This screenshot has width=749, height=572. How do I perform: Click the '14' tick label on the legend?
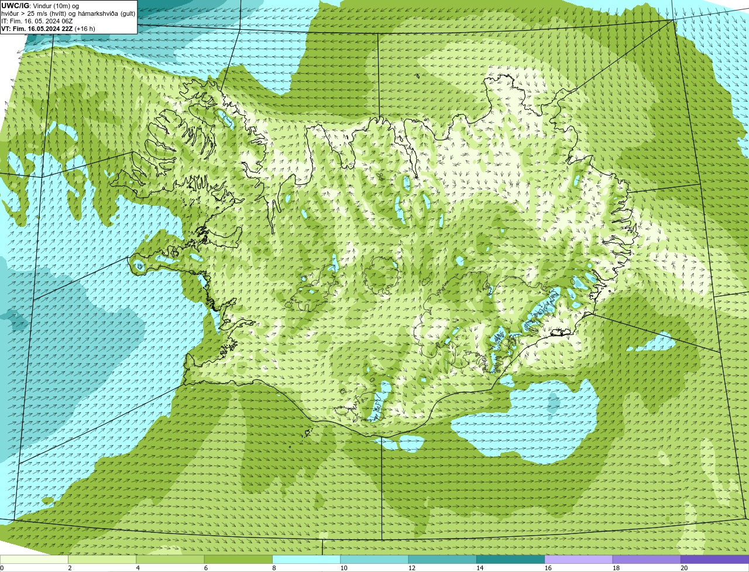click(x=480, y=568)
